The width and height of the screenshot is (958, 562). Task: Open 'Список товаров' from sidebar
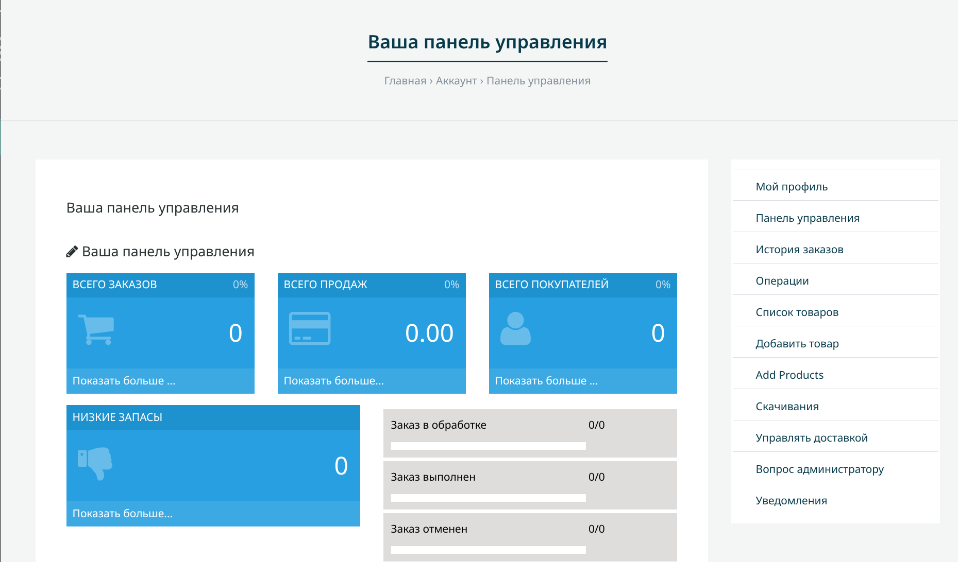(797, 312)
